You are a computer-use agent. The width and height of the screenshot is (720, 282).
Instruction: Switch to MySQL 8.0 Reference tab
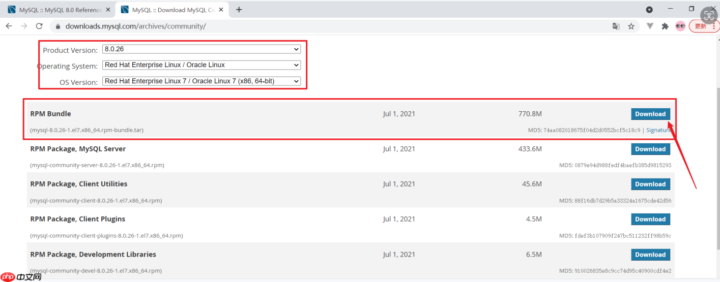point(60,10)
